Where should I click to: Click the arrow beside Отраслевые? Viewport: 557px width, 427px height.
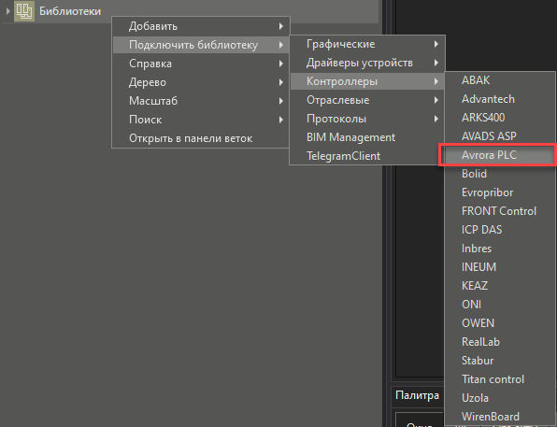(436, 100)
